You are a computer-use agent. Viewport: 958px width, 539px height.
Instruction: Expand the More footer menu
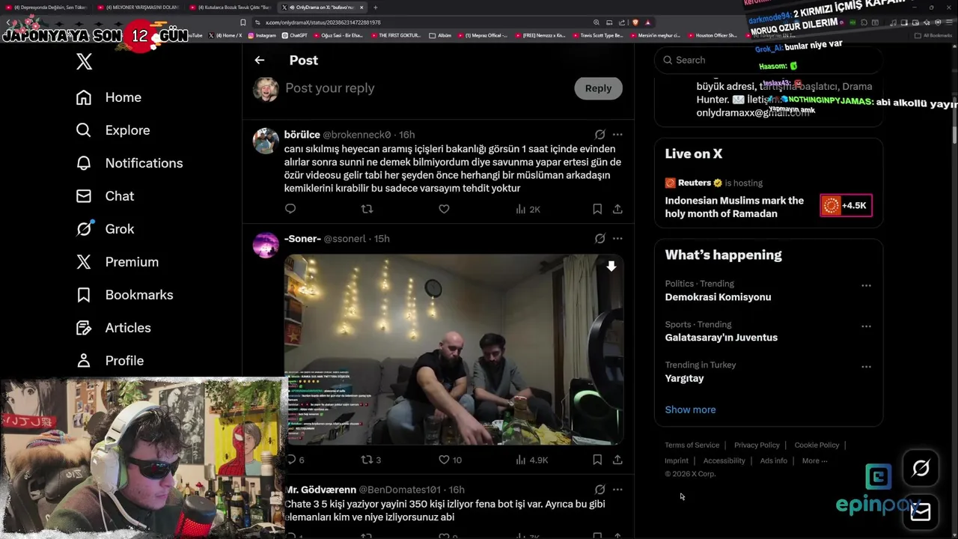814,460
